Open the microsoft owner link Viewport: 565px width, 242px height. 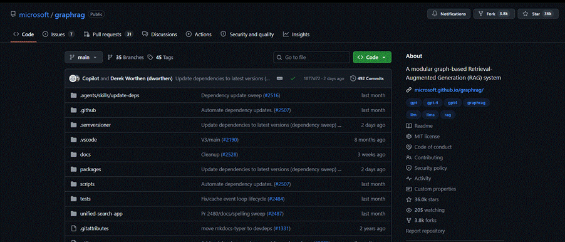pyautogui.click(x=34, y=15)
